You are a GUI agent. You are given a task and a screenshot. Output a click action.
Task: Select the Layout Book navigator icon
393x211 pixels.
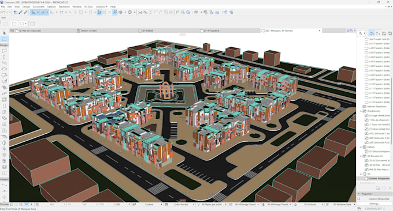(384, 33)
